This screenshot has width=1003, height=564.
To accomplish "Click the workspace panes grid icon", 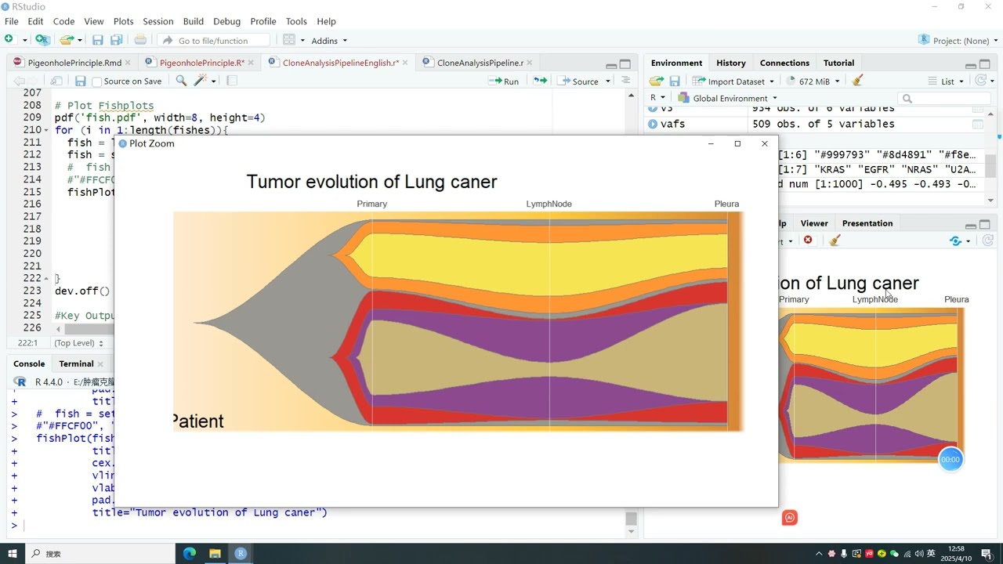I will pyautogui.click(x=289, y=40).
